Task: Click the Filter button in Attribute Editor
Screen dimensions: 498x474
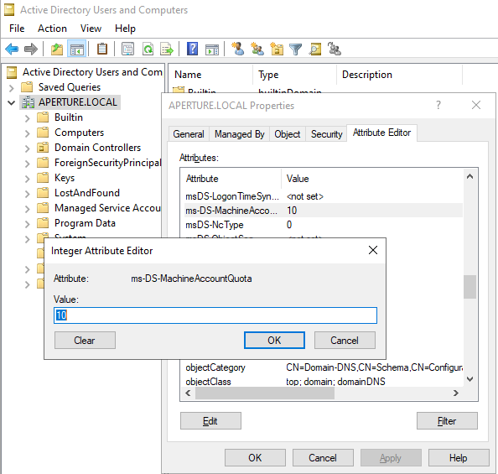Action: 447,421
